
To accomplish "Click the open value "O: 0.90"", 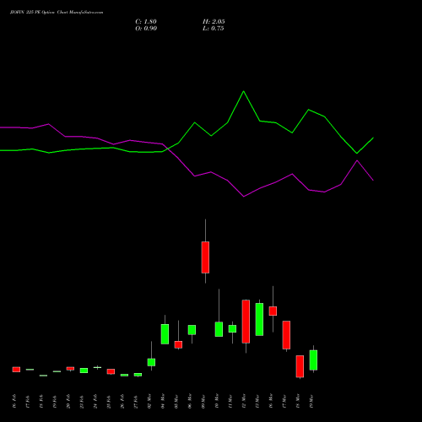I will (x=146, y=29).
